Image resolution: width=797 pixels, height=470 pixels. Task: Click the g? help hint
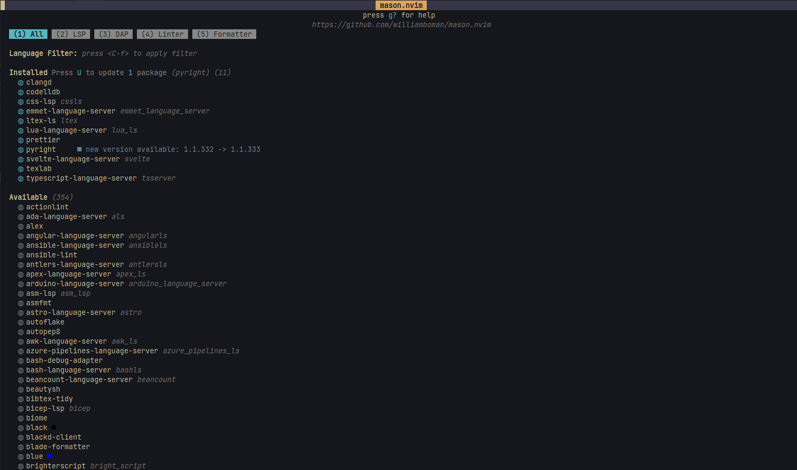click(x=393, y=15)
